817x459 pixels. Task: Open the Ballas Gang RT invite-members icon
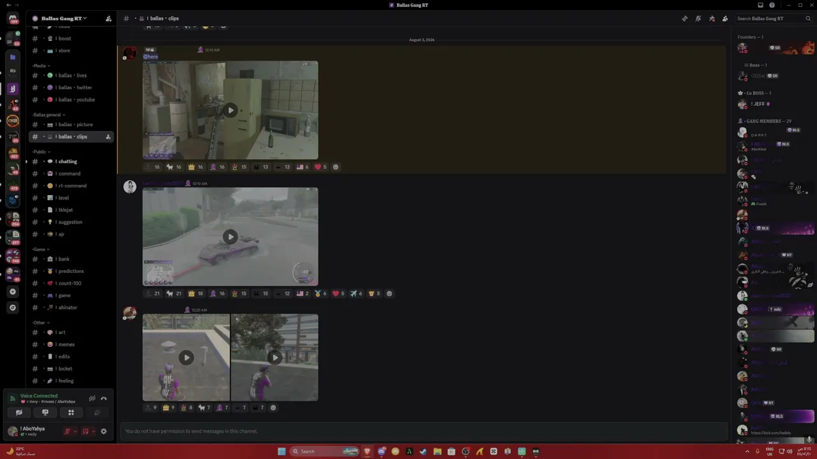click(x=109, y=18)
